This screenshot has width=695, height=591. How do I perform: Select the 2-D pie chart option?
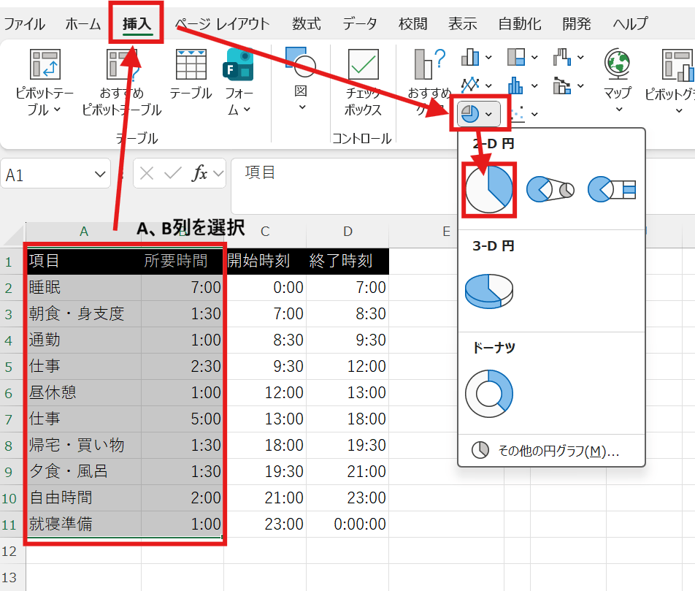[489, 190]
